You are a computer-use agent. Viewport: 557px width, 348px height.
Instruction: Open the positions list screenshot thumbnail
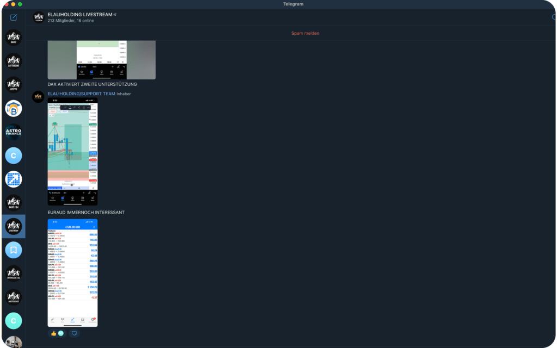72,273
